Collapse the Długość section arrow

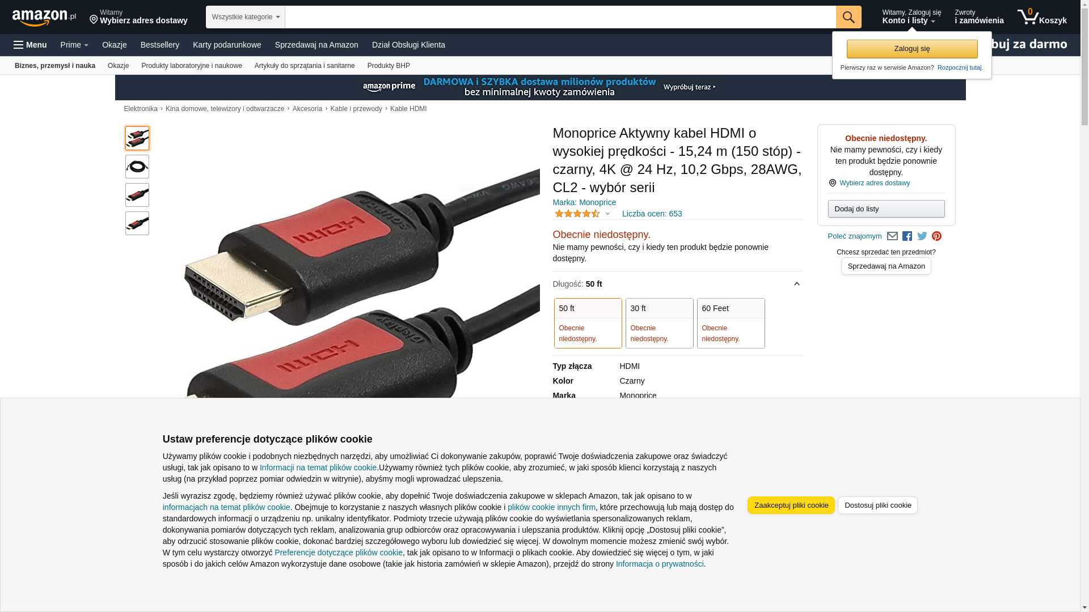796,284
